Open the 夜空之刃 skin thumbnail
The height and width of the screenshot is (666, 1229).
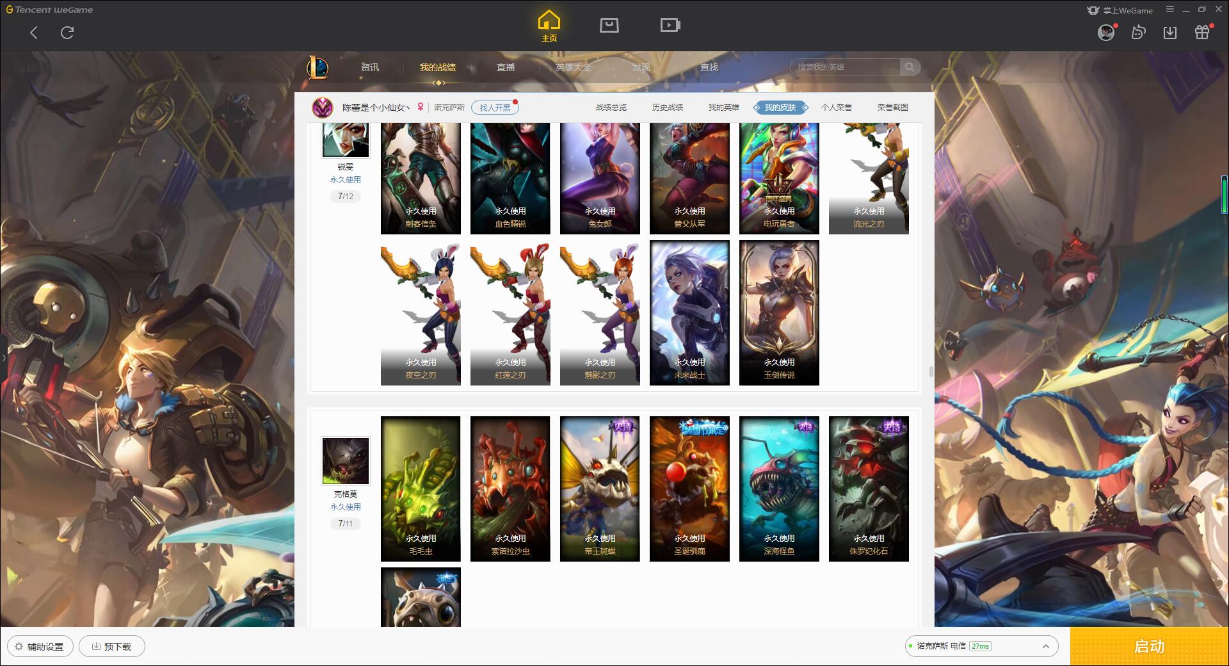pyautogui.click(x=421, y=313)
